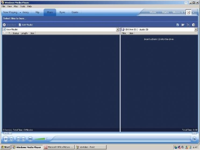This screenshot has height=150, width=200.
Task: Select the Burn tab
Action: (x=50, y=12)
